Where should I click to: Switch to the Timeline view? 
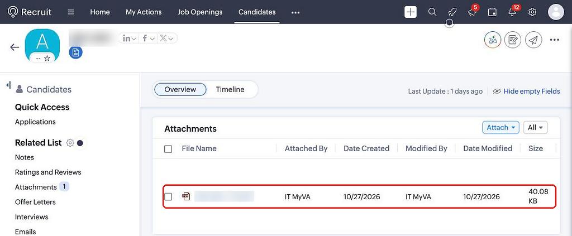coord(230,90)
